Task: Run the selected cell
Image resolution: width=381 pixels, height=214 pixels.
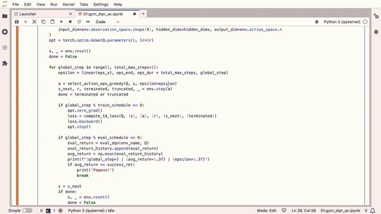Action: tap(61, 22)
